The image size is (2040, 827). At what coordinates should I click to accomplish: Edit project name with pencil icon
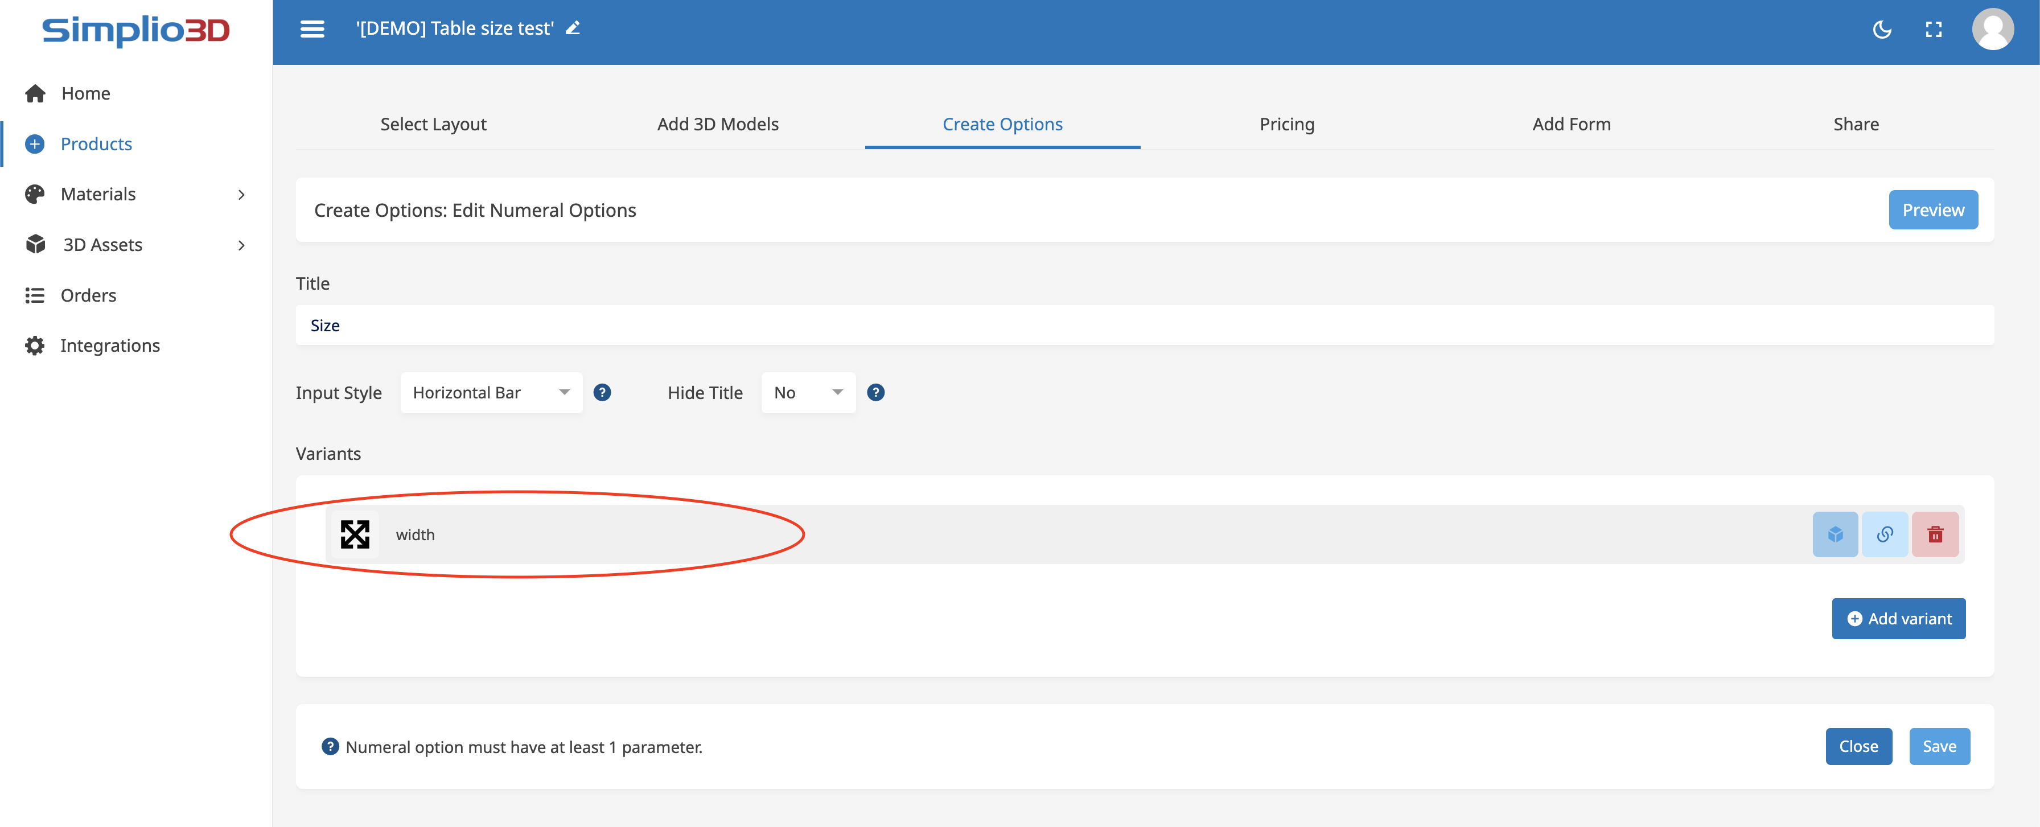click(x=573, y=28)
